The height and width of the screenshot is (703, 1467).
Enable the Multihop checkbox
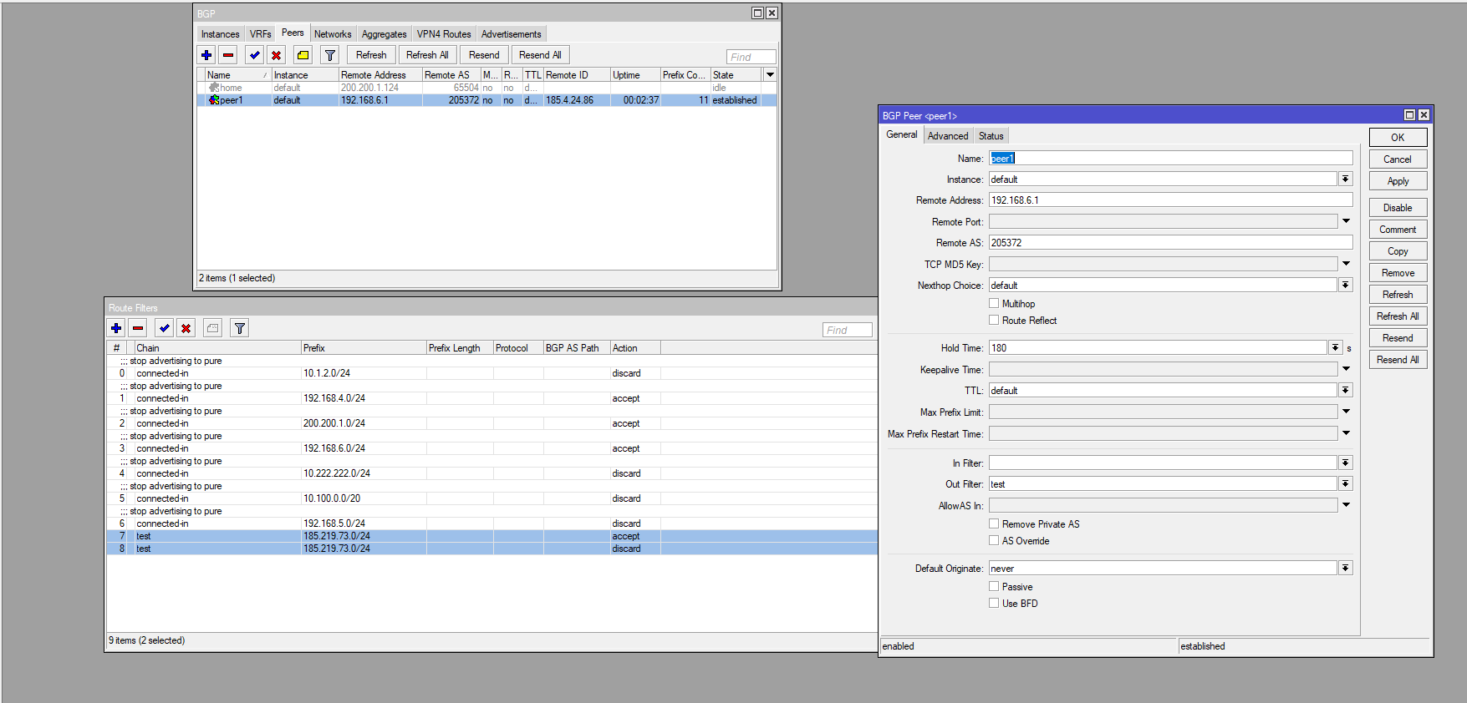coord(994,304)
